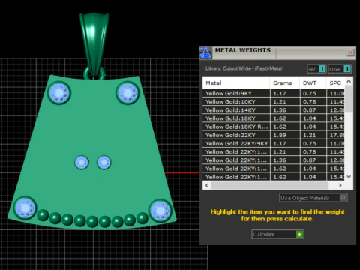360x270 pixels.
Task: Close the Metal Weights panel
Action: coord(350,52)
